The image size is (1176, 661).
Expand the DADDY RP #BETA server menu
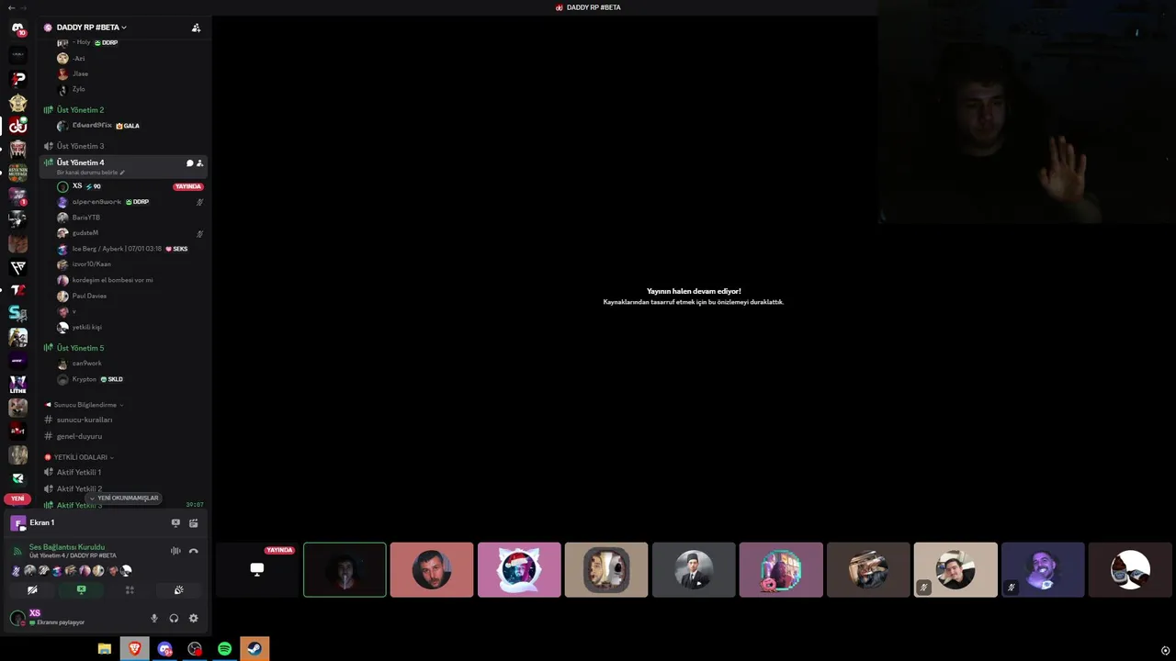[90, 28]
